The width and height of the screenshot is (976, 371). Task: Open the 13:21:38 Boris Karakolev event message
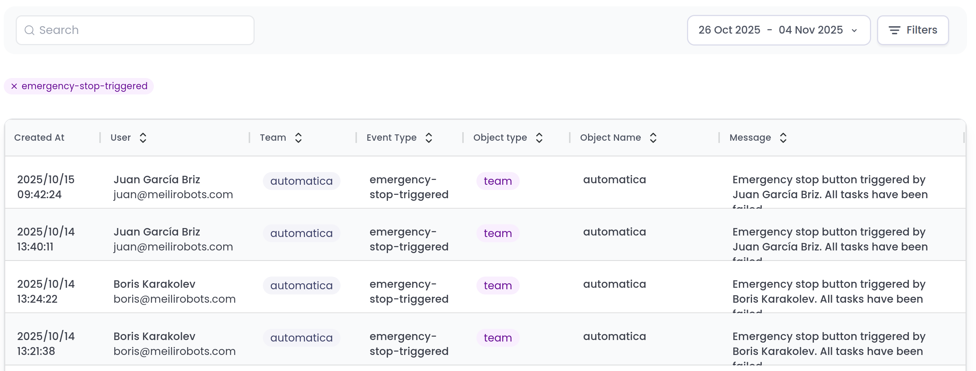coord(828,344)
